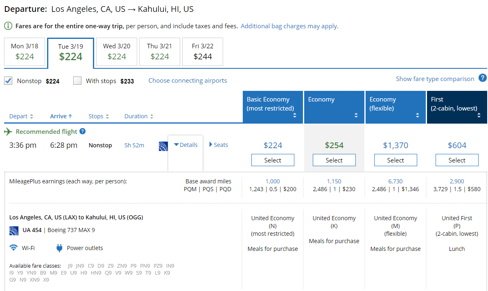Click the fare info circle icon

[x=8, y=26]
